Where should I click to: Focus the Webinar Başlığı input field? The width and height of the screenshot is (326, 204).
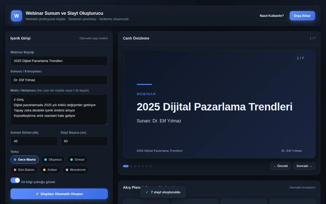[x=59, y=61]
